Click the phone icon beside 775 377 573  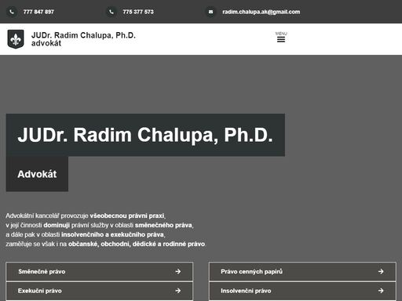pyautogui.click(x=111, y=12)
